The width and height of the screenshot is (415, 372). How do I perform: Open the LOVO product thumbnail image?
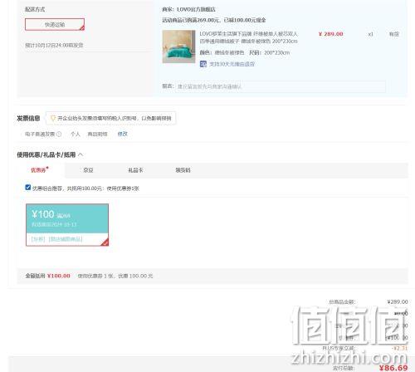[178, 46]
